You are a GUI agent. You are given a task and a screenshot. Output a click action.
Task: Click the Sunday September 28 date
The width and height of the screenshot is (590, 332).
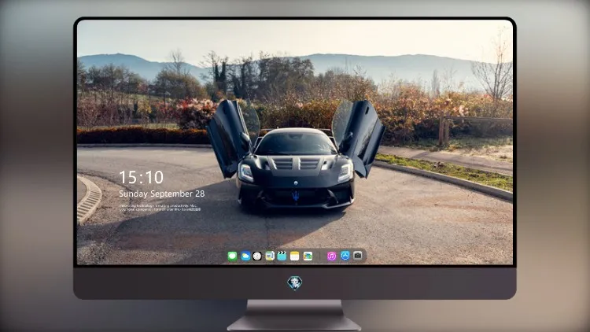pos(162,194)
